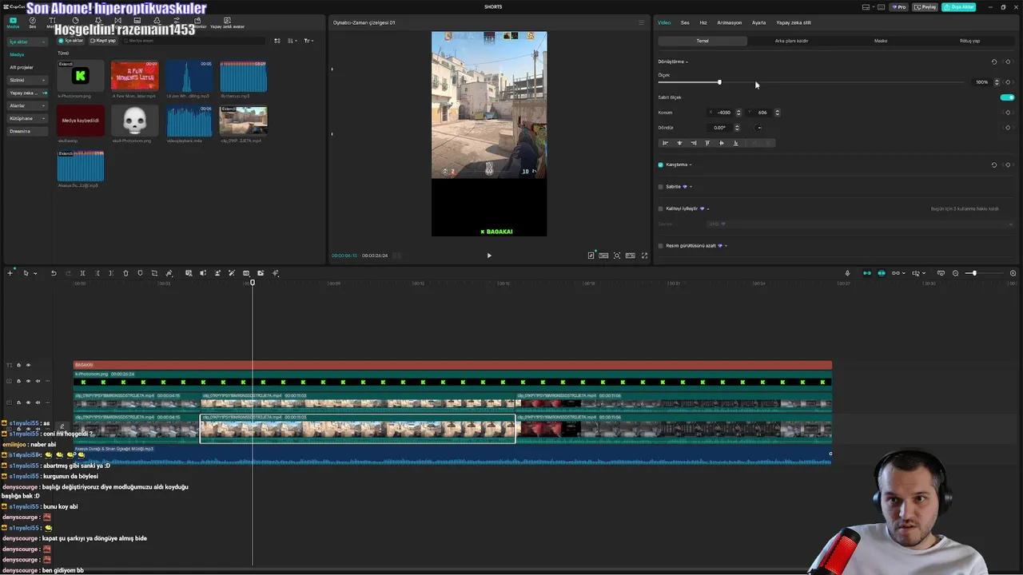The height and width of the screenshot is (575, 1023).
Task: Click the split clip tool icon
Action: pos(82,273)
